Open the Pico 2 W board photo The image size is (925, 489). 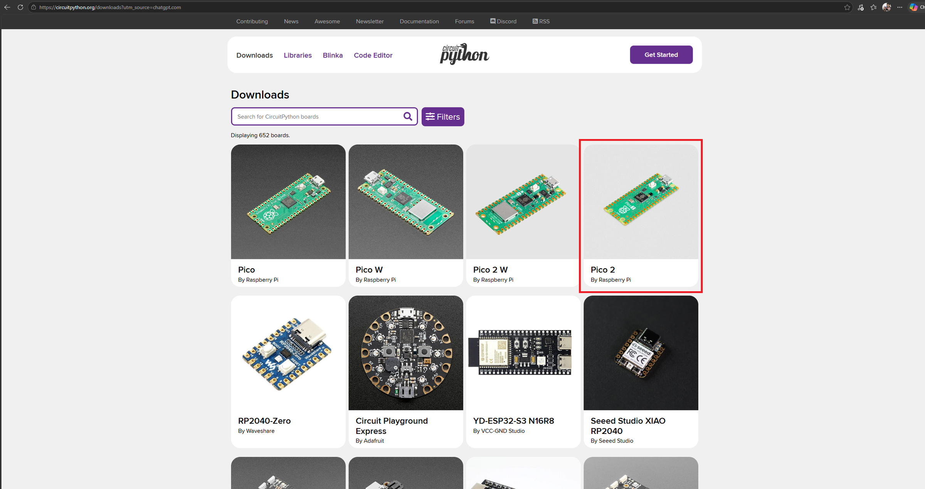point(523,202)
